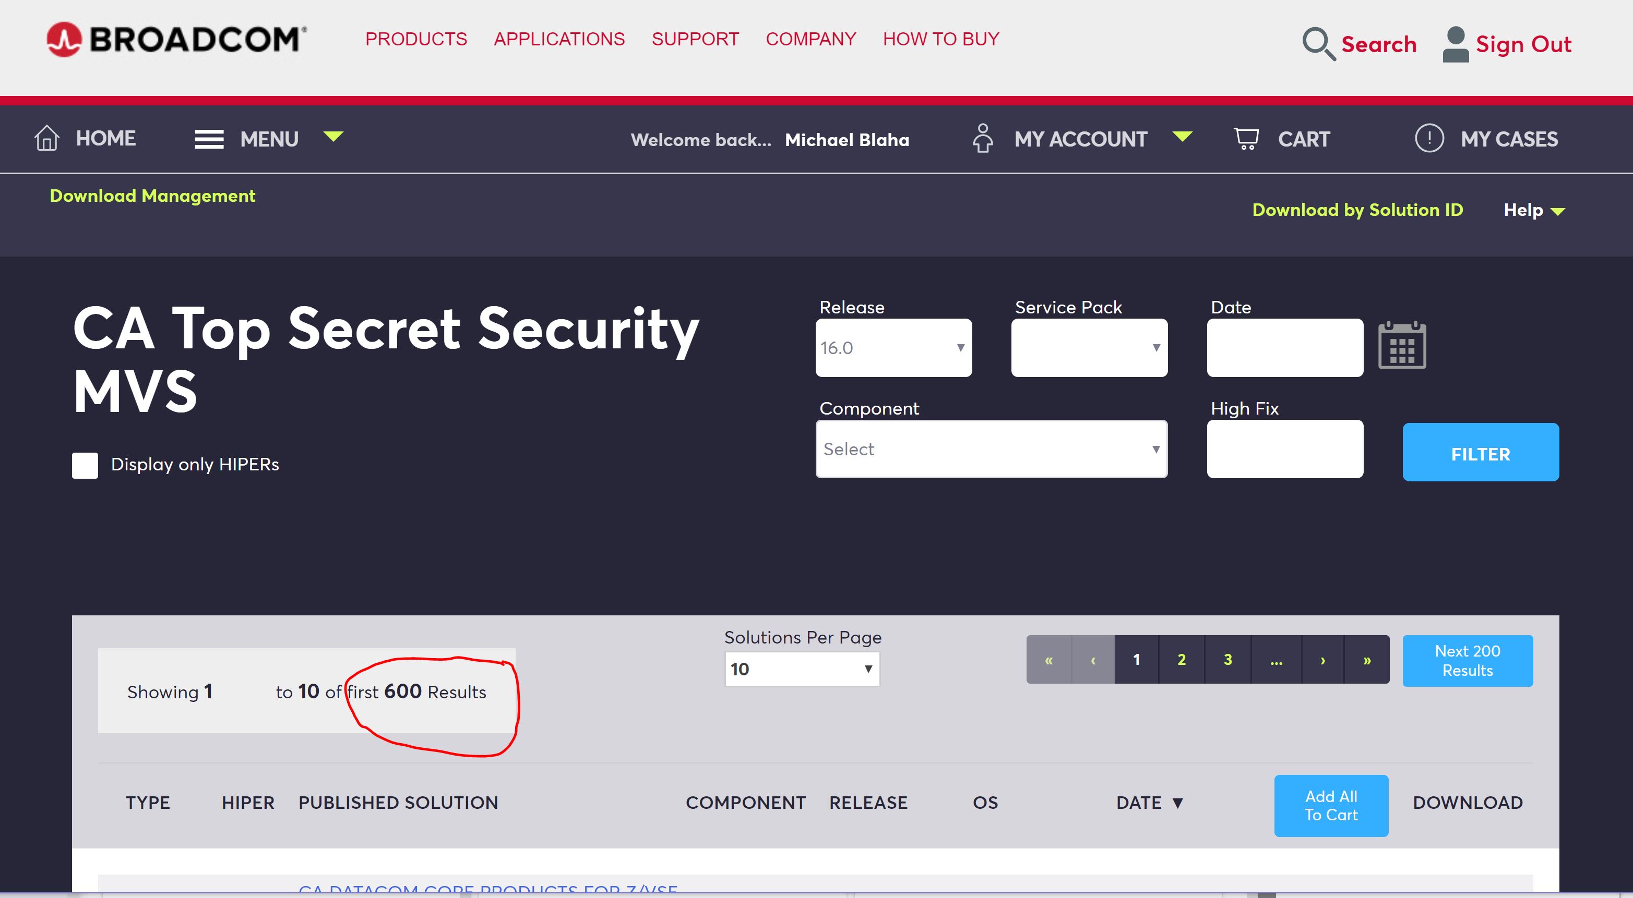Open the hamburger Menu icon
The width and height of the screenshot is (1633, 898).
click(209, 139)
